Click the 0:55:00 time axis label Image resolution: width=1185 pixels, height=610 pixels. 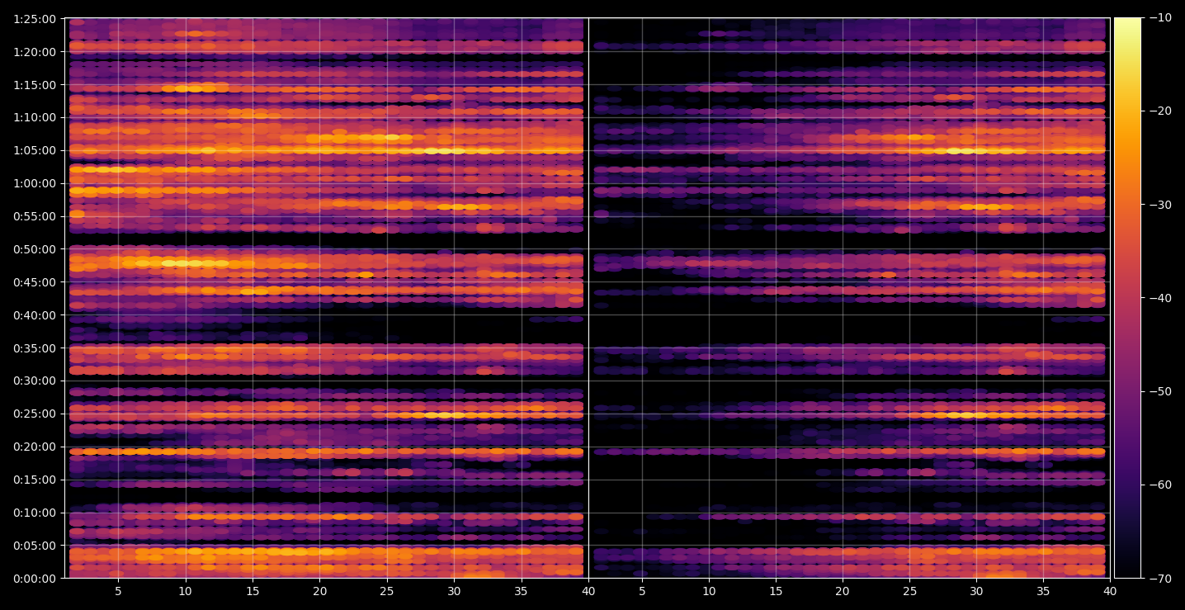35,216
